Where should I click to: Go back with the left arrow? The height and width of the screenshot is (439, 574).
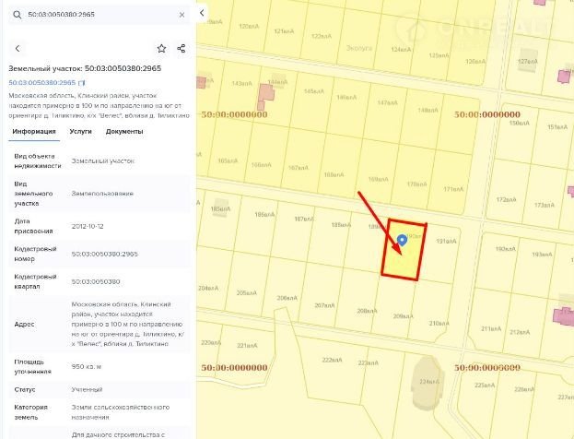[x=18, y=48]
